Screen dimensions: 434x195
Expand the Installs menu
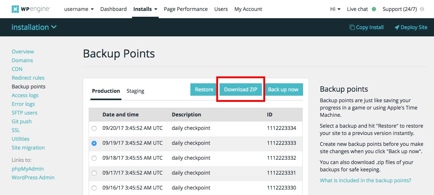click(145, 9)
